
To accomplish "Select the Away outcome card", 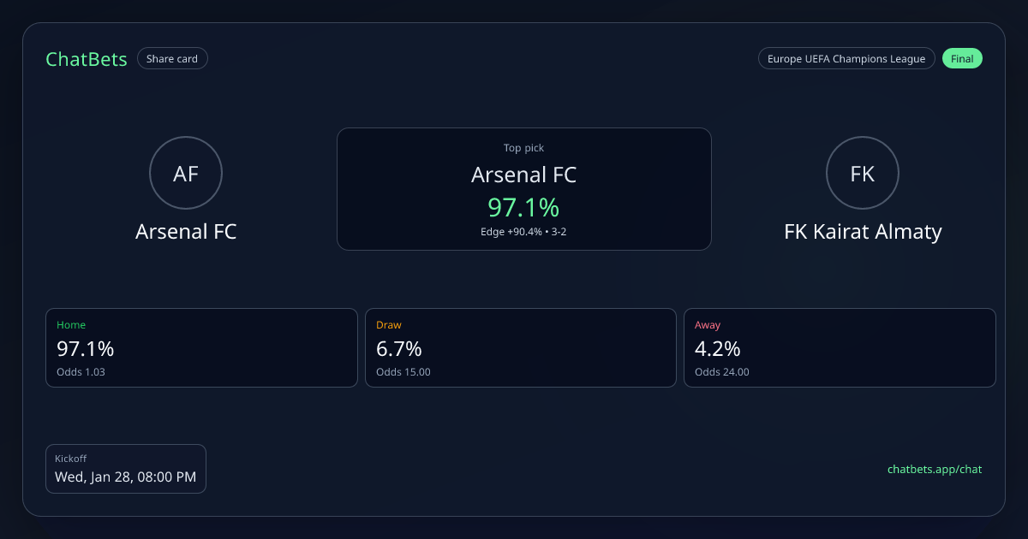I will click(840, 347).
